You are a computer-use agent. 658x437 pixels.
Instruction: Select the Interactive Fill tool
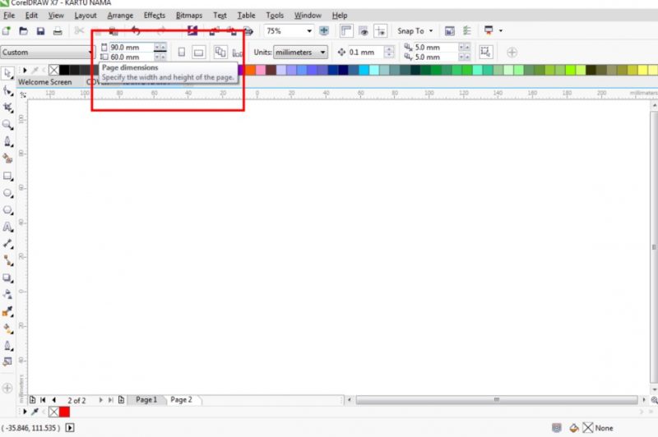7,329
